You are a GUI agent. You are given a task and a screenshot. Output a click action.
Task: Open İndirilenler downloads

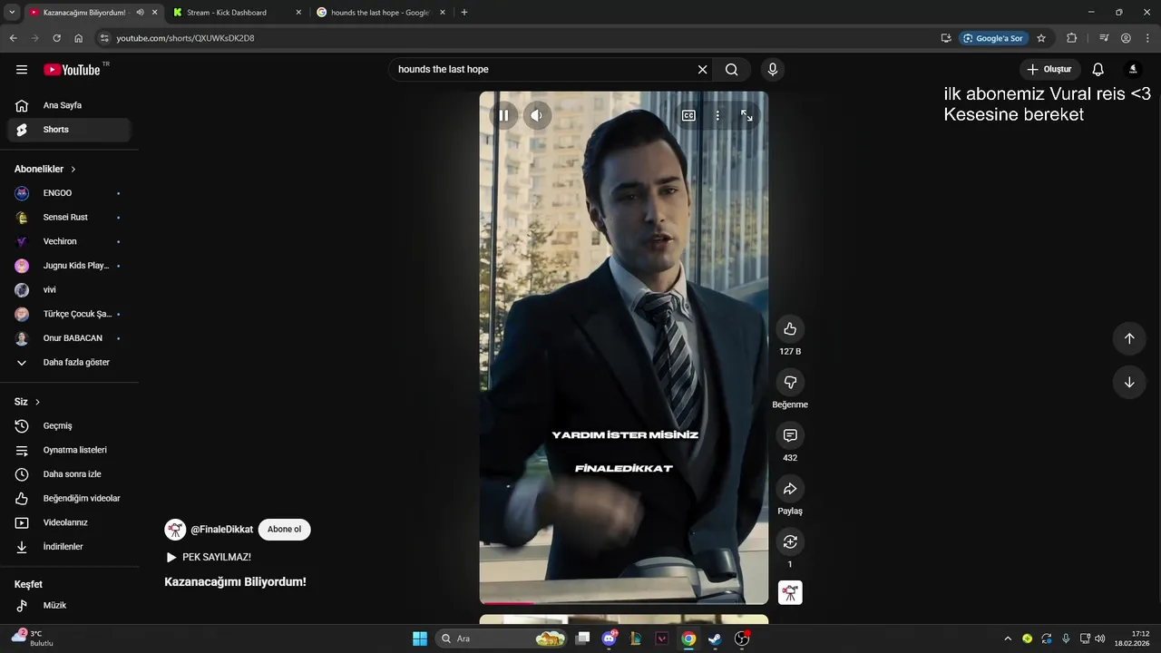point(69,547)
